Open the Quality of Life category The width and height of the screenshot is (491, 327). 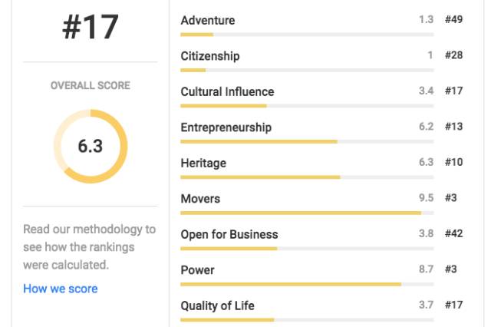pyautogui.click(x=217, y=306)
